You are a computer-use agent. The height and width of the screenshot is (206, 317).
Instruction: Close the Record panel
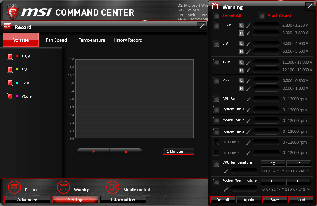click(x=202, y=26)
